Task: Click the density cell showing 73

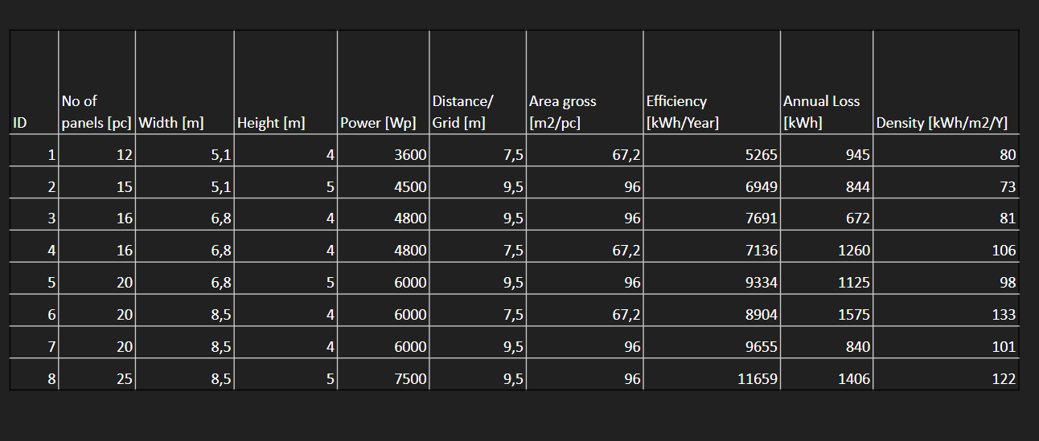Action: pyautogui.click(x=1007, y=187)
